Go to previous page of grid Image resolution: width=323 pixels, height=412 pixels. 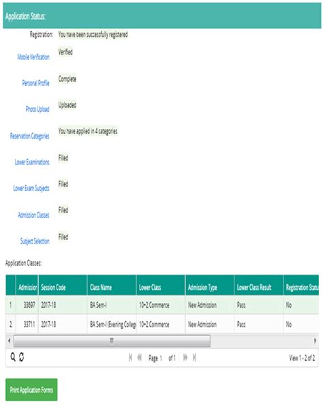140,357
